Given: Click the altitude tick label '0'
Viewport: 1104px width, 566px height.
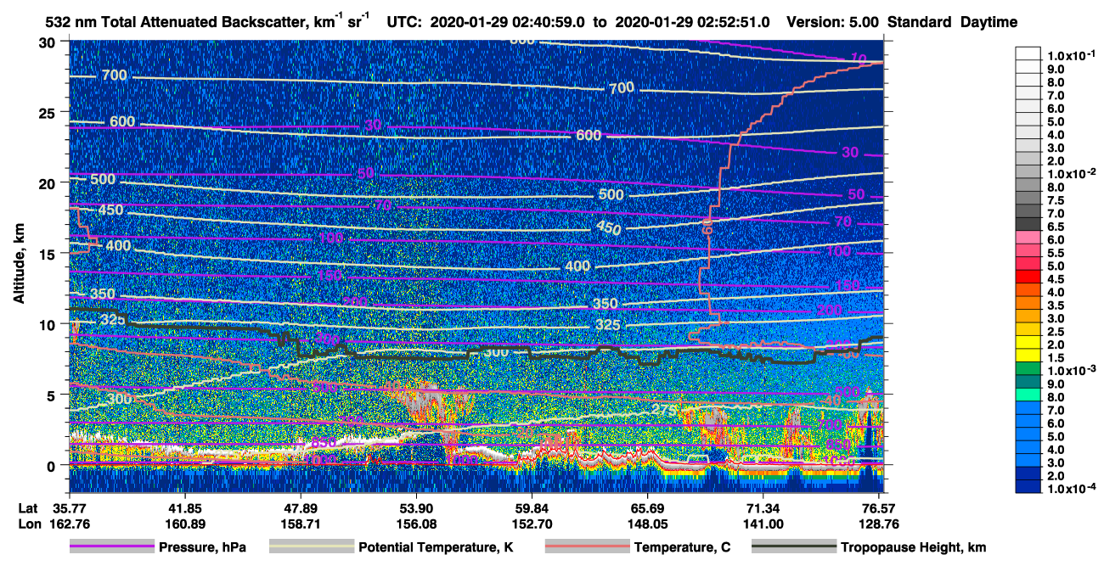Looking at the screenshot, I should 54,465.
